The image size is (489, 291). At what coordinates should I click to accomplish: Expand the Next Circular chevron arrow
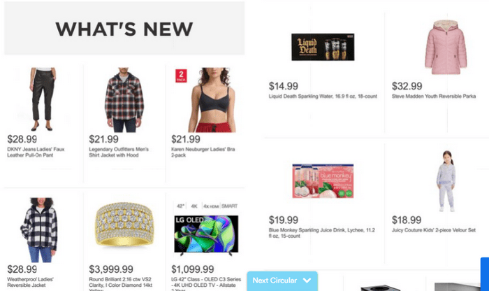[307, 281]
